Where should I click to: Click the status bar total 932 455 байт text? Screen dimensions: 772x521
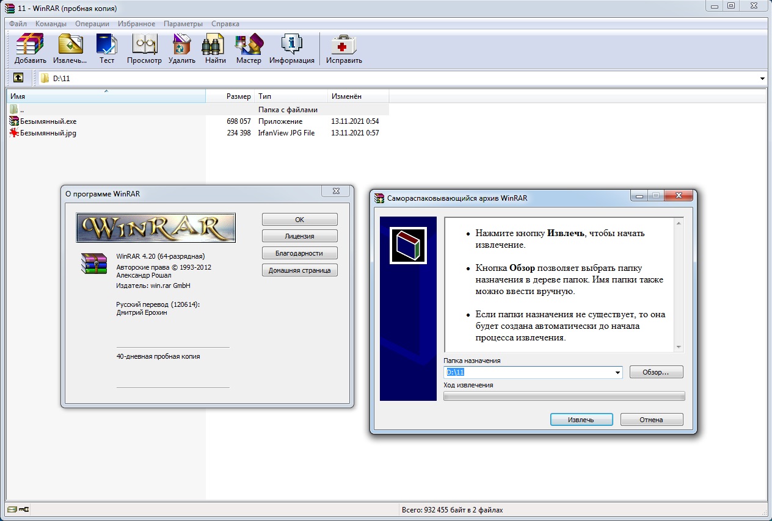pyautogui.click(x=453, y=510)
